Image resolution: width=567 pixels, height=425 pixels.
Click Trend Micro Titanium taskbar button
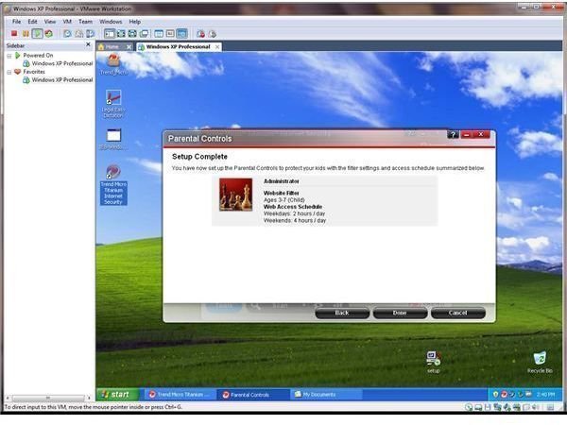click(180, 395)
